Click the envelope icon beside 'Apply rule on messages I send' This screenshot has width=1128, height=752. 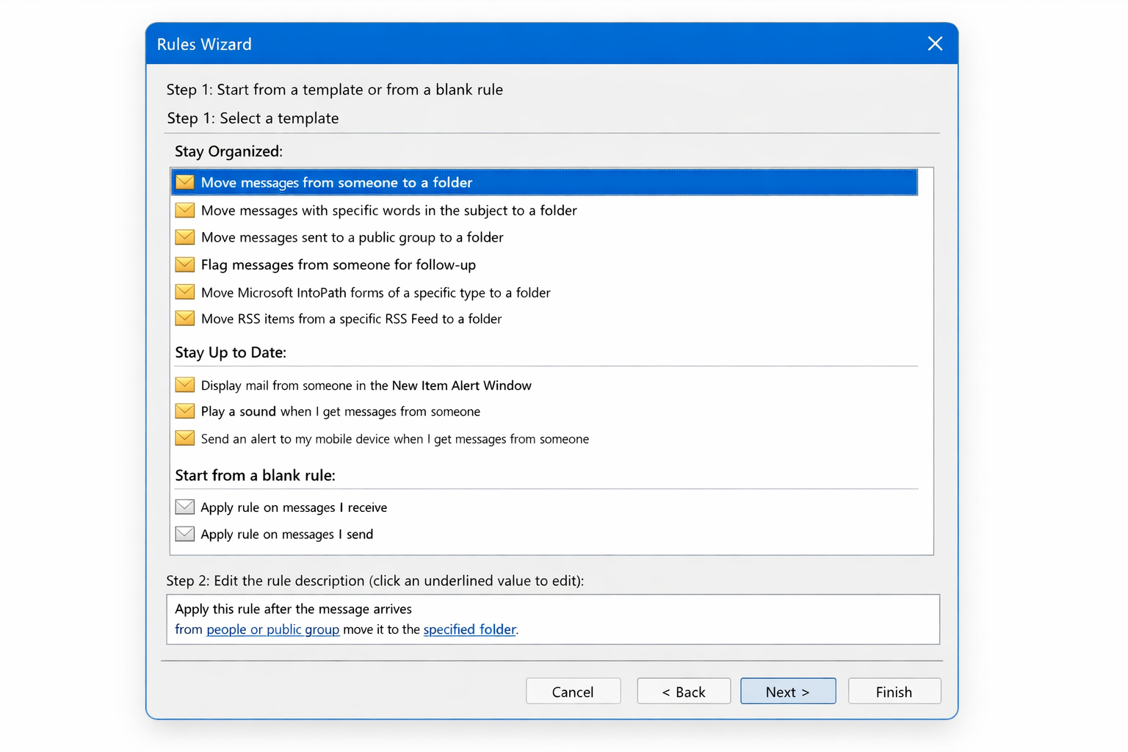184,533
